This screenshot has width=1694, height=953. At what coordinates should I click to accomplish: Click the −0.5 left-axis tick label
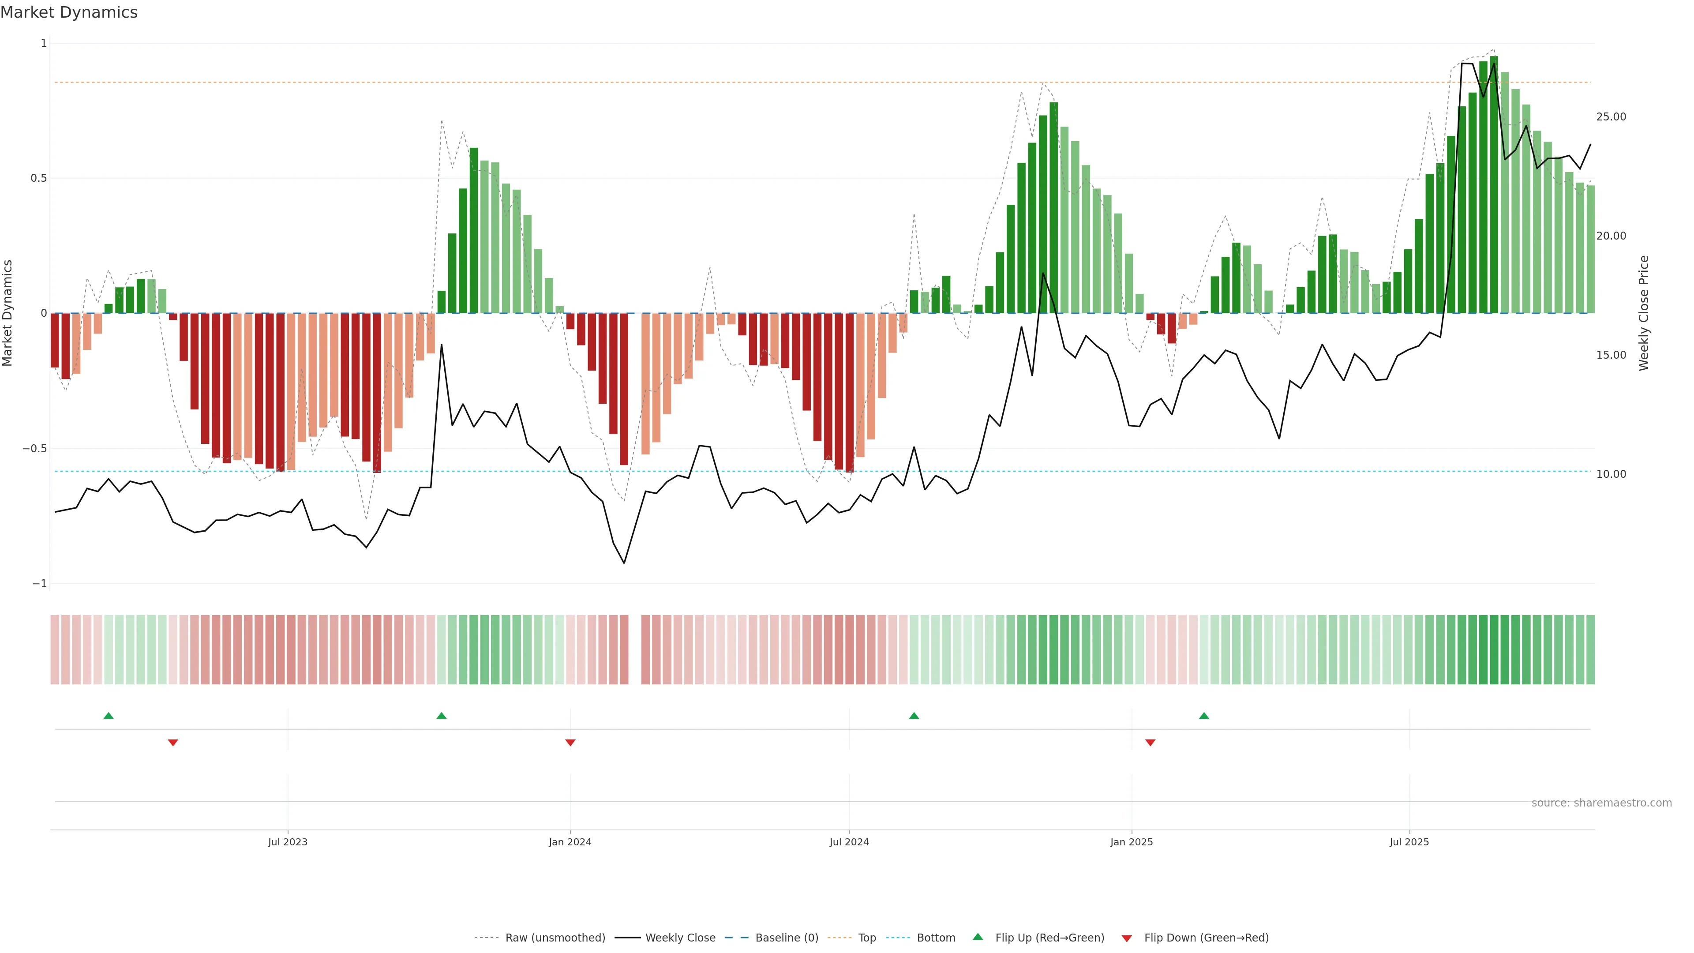pos(35,449)
